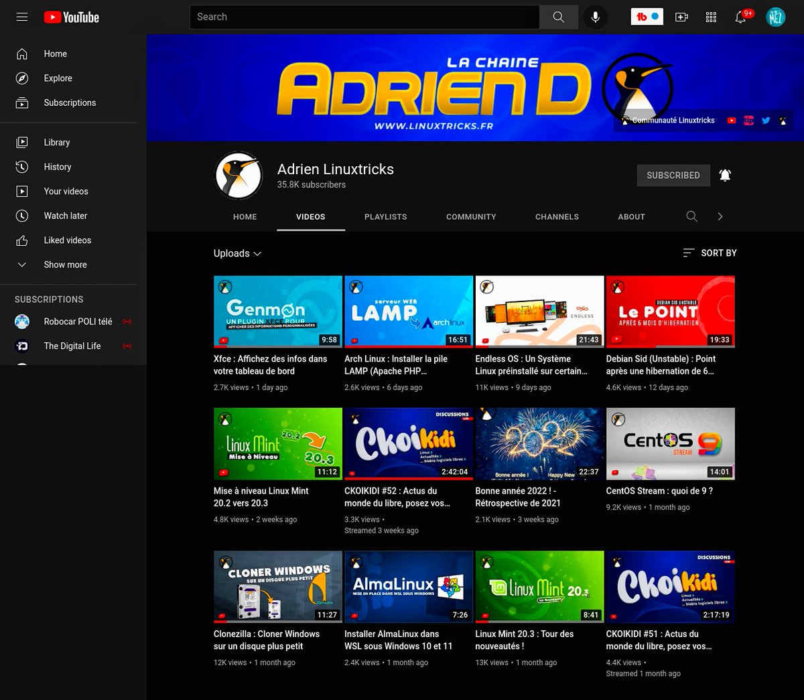Open the LAMP Arch Linux thumbnail
Viewport: 804px width, 700px height.
(409, 311)
